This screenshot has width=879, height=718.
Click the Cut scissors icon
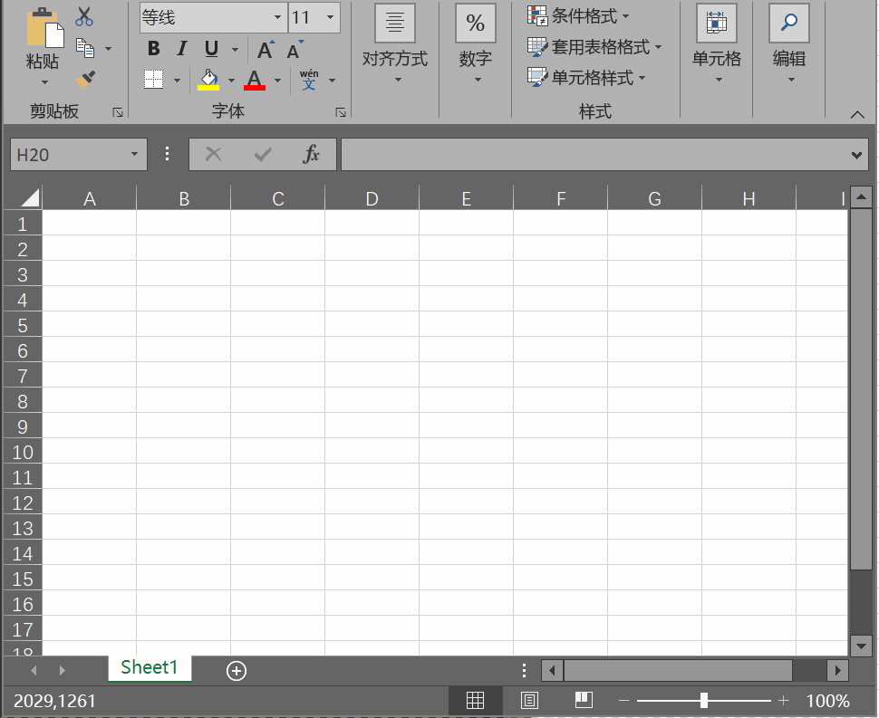coord(84,17)
